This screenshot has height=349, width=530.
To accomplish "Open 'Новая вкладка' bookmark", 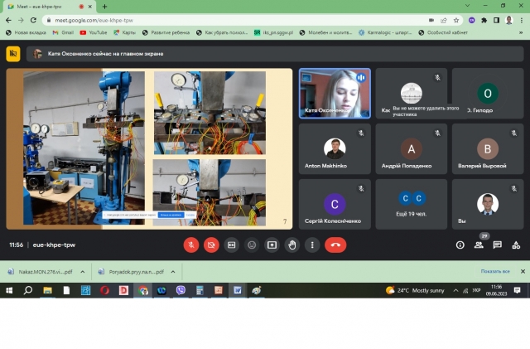I will pyautogui.click(x=26, y=32).
